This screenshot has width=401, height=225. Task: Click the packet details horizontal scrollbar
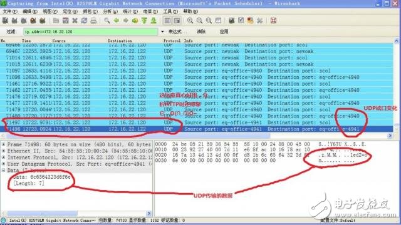pyautogui.click(x=77, y=213)
